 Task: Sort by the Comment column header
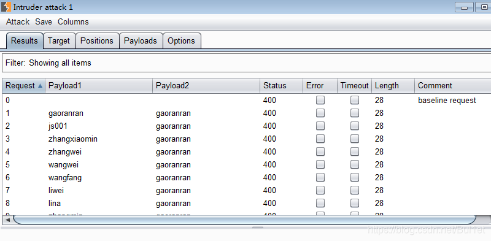(453, 86)
